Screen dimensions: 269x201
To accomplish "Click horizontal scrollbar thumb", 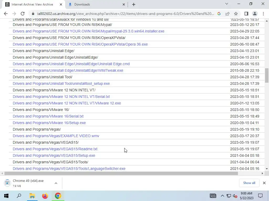I will click(x=121, y=173).
